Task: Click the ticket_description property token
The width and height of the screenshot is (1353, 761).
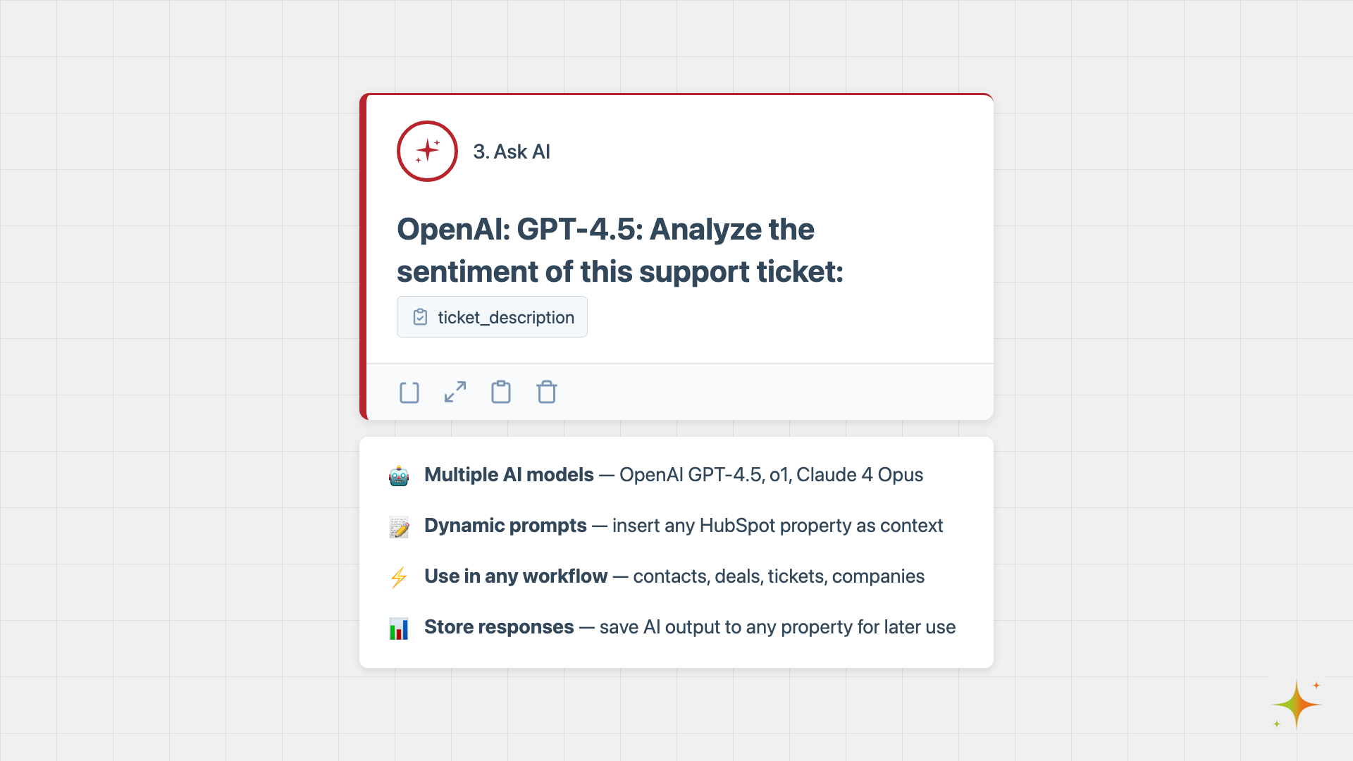Action: coord(492,317)
